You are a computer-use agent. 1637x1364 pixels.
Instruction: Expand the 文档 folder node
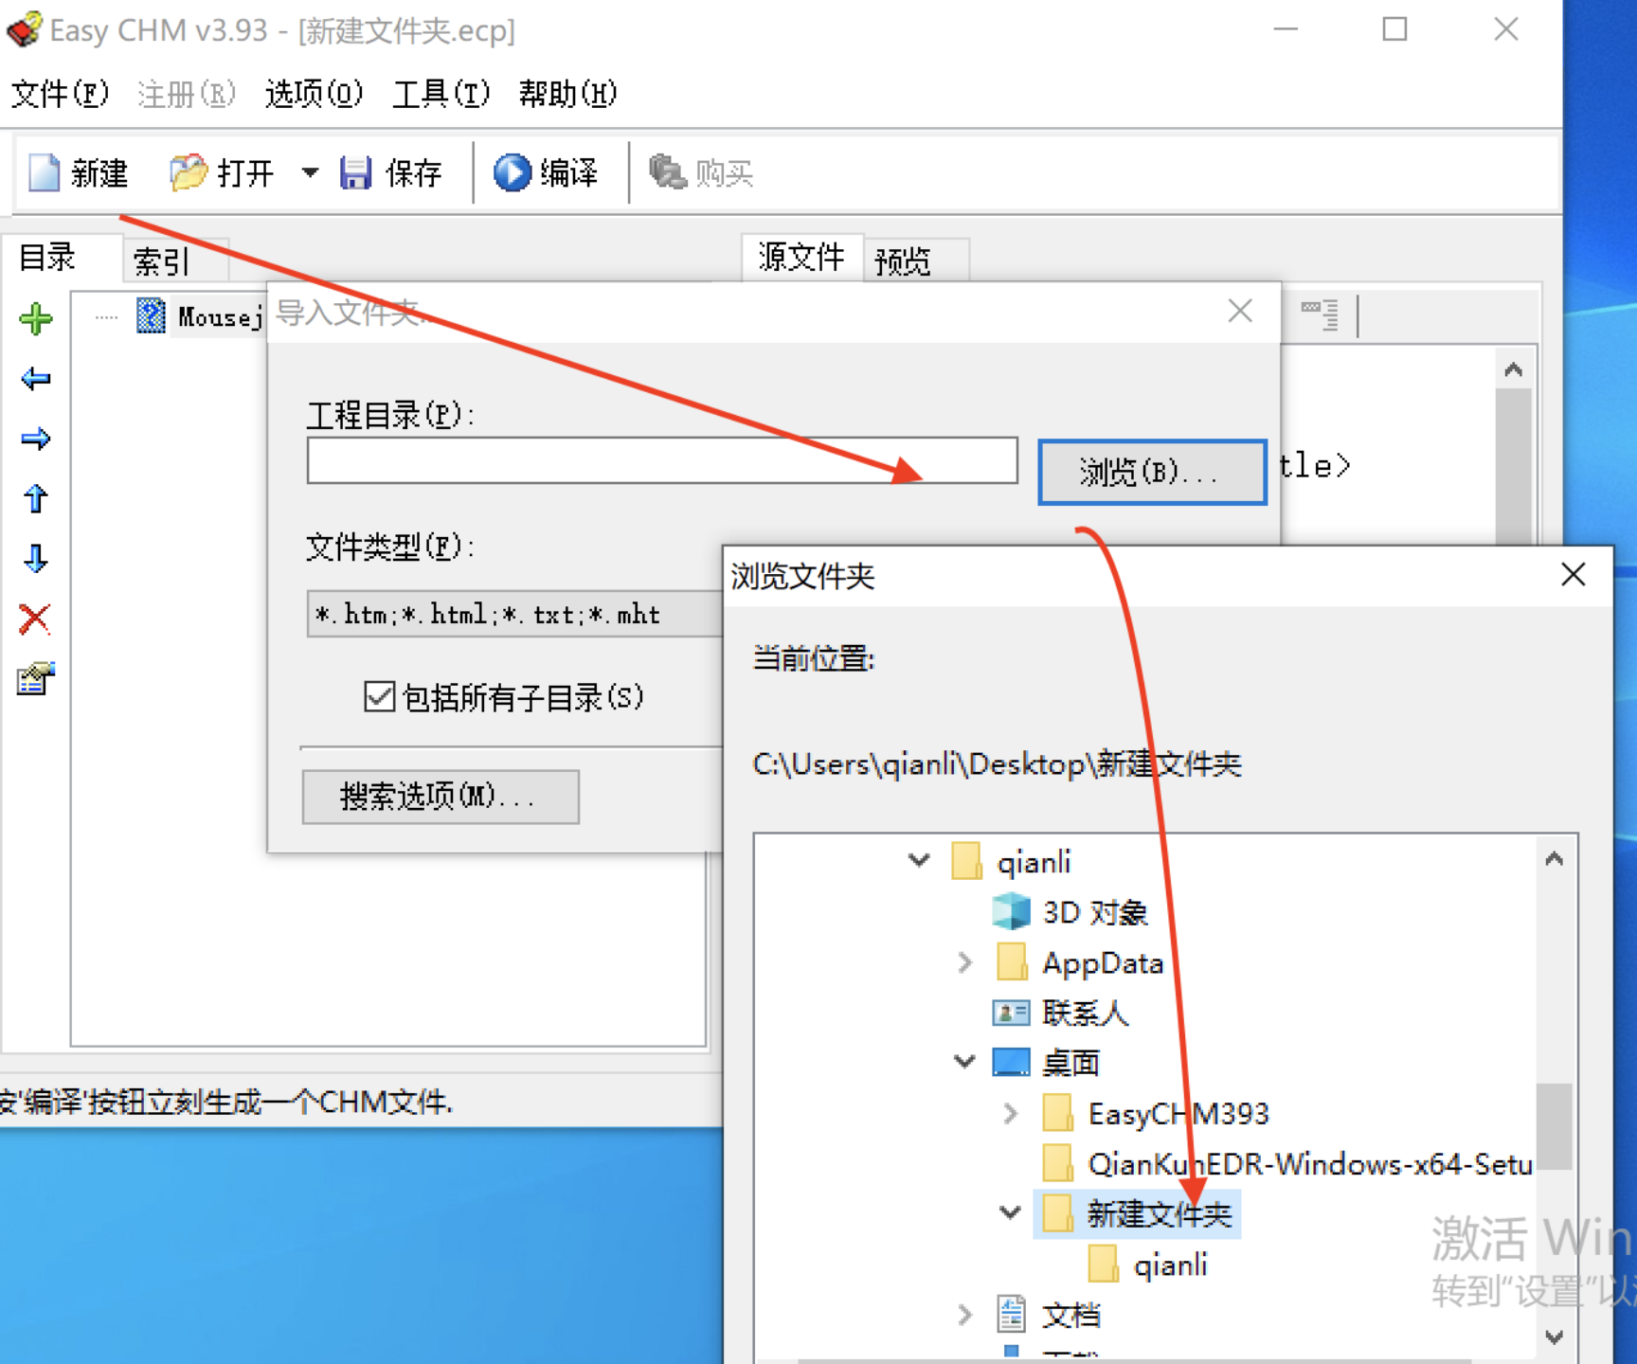coord(964,1315)
